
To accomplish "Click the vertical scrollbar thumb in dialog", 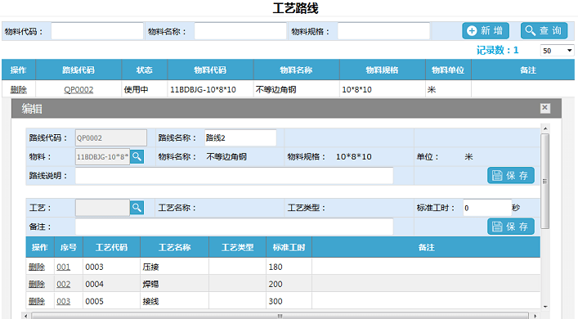I will pyautogui.click(x=545, y=181).
